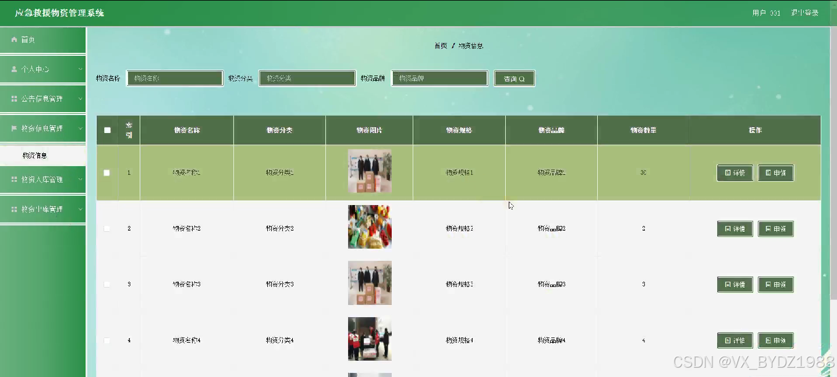Viewport: 837px width, 377px height.
Task: Open the row 1 物资图片 thumbnail
Action: [370, 171]
